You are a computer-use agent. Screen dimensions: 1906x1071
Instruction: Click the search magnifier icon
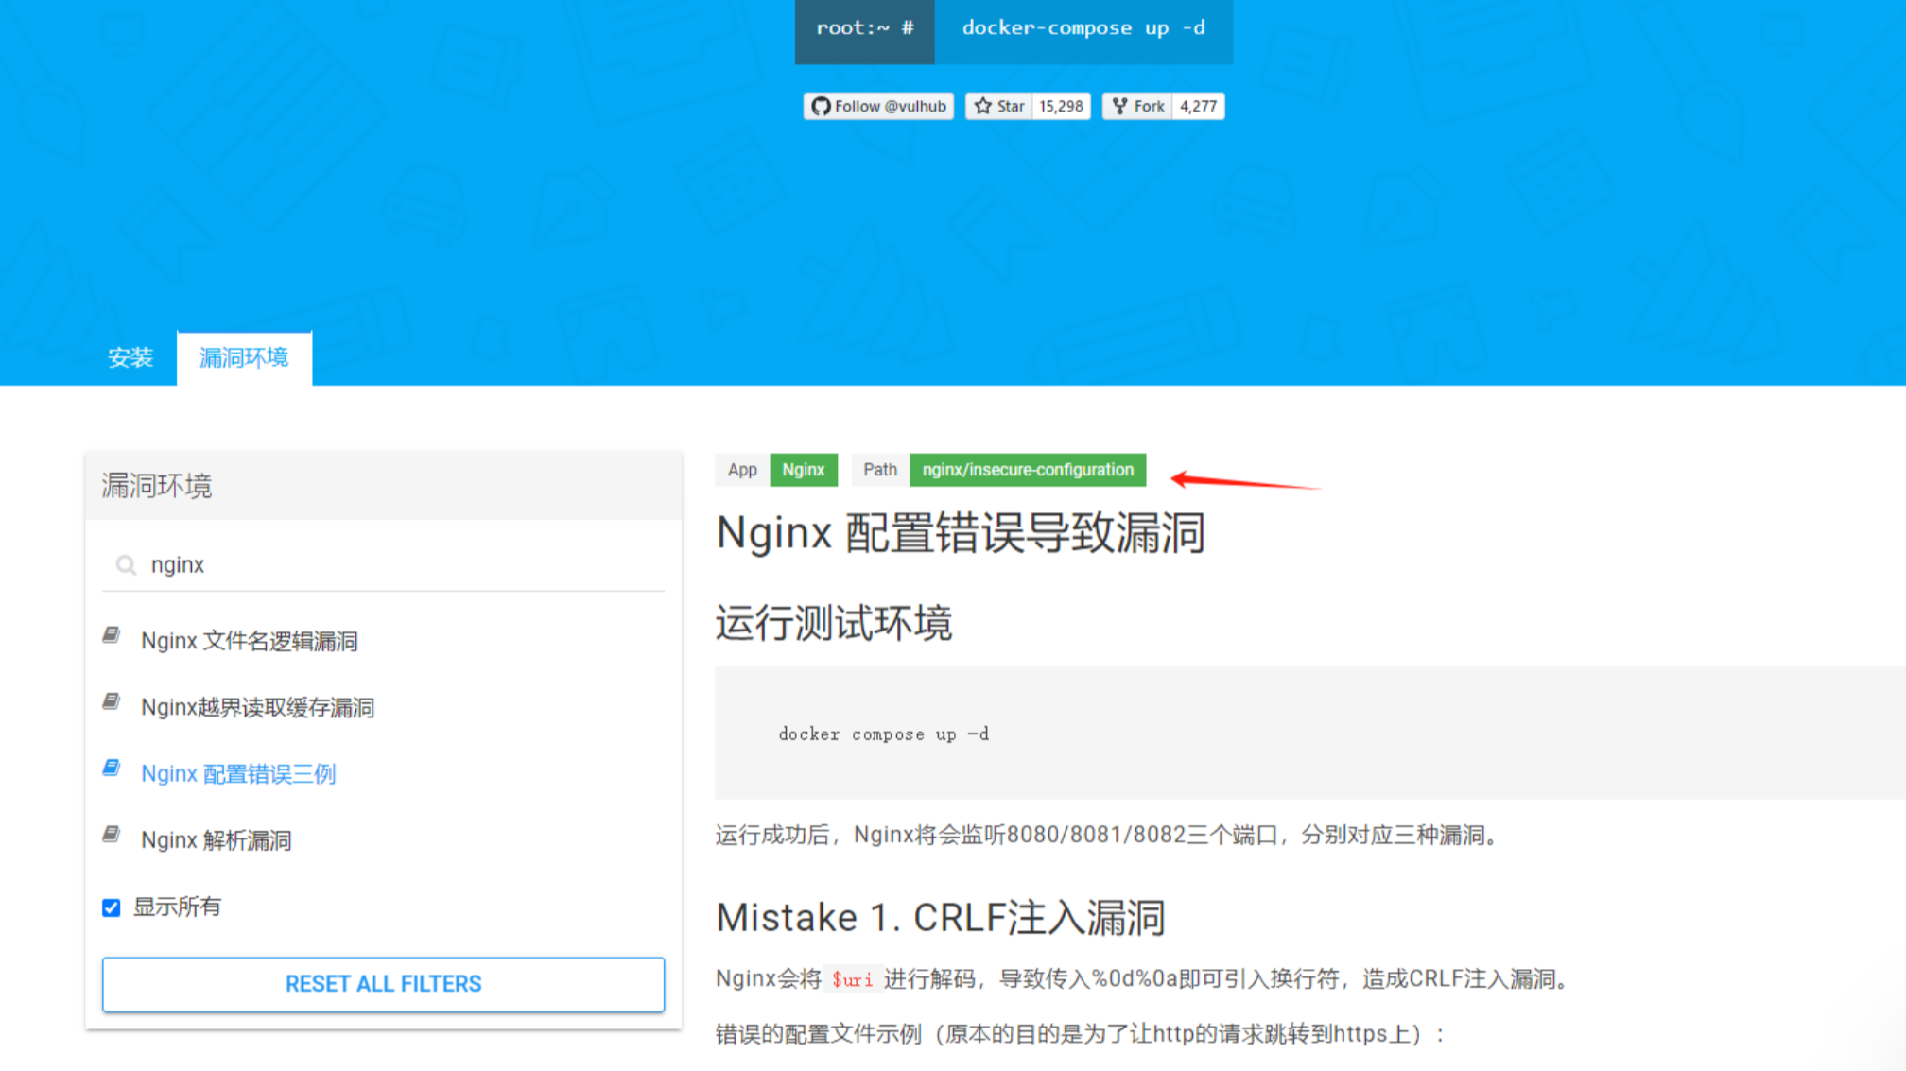click(x=126, y=565)
